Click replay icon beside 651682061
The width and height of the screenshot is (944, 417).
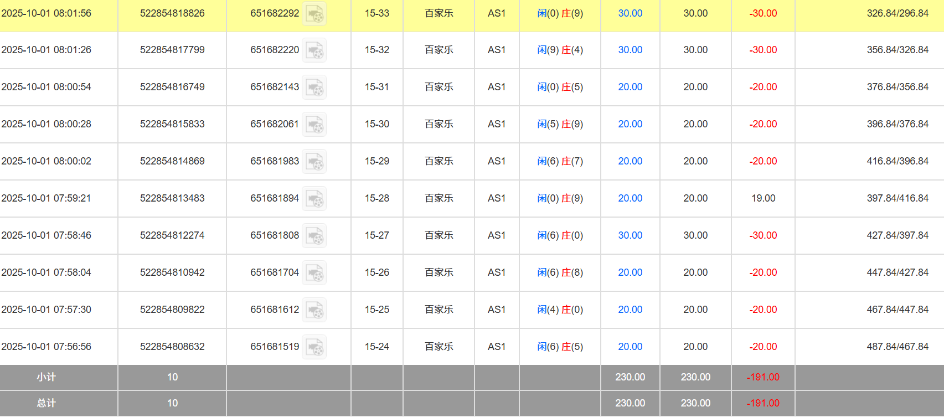tap(314, 125)
